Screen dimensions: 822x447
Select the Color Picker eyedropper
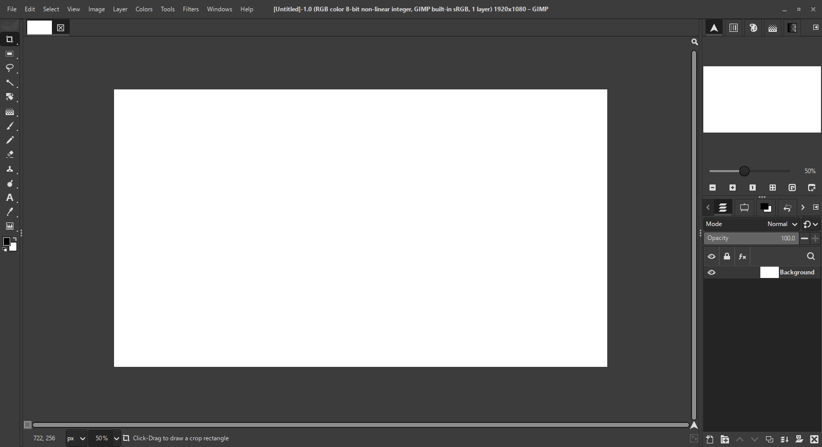coord(10,212)
